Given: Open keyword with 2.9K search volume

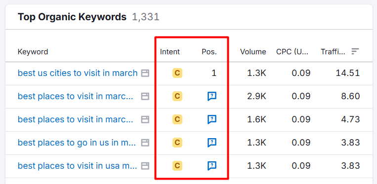Looking at the screenshot, I should click(76, 96).
